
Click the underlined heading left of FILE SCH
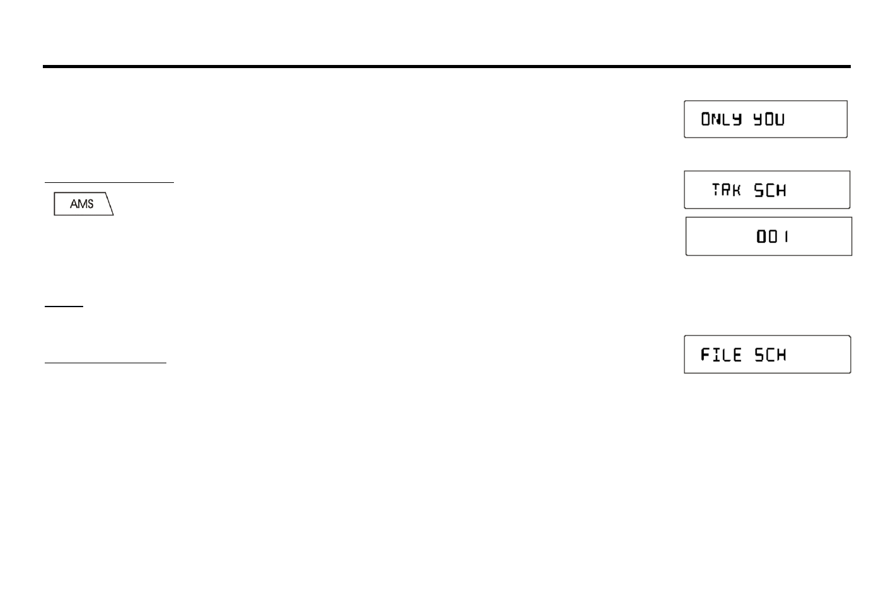click(105, 363)
